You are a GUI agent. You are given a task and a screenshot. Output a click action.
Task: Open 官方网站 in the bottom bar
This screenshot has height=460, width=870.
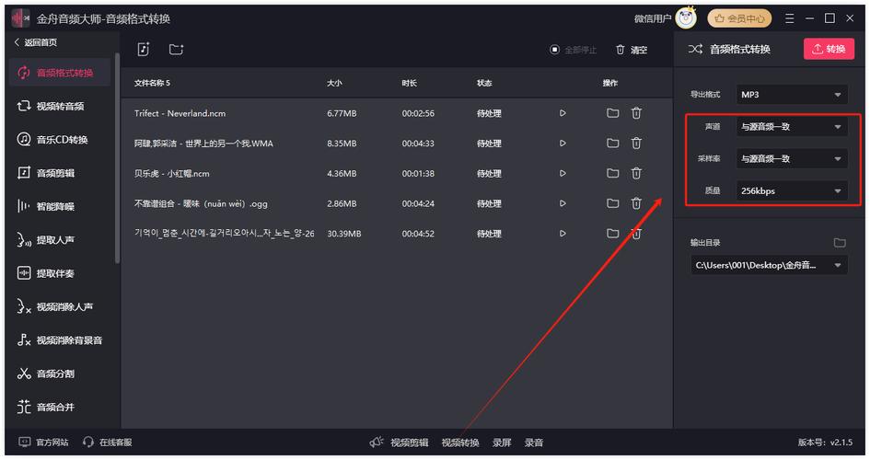(x=44, y=443)
